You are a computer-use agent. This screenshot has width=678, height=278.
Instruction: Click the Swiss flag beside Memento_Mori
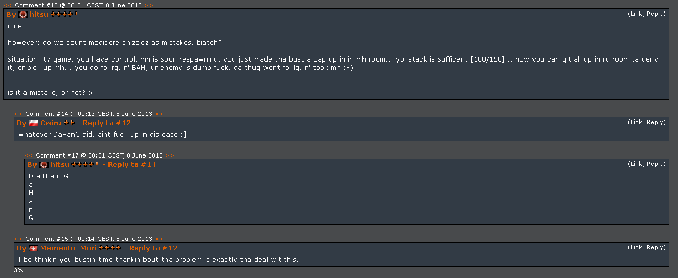(33, 248)
